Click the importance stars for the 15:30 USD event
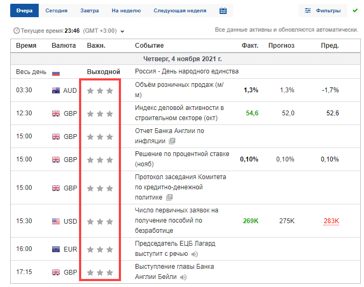 coord(100,221)
